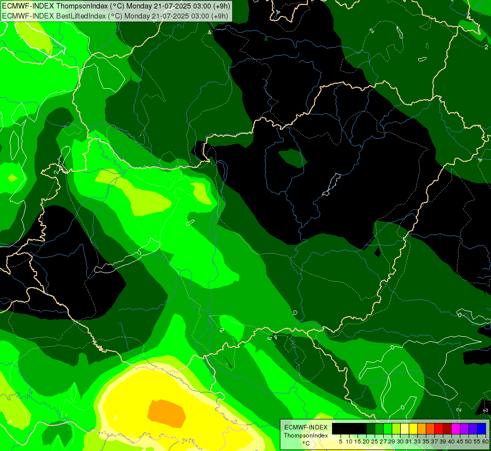This screenshot has width=491, height=451.
Task: Select the pale yellow legend swatch
Action: 405,428
